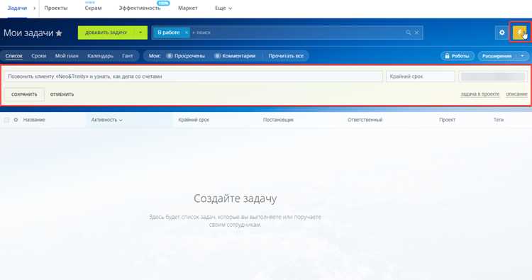Click the grid settings icon in header
The image size is (532, 280).
16,120
